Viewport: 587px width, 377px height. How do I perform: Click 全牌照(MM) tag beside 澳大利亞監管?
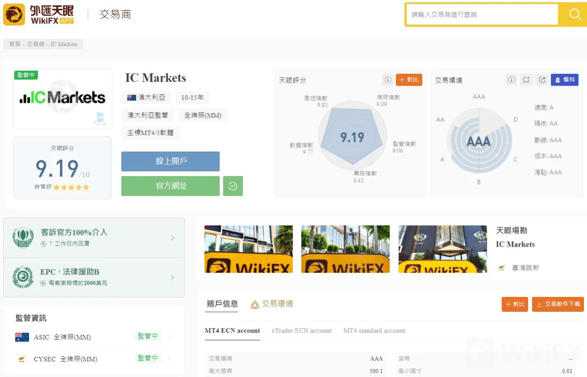(x=203, y=115)
